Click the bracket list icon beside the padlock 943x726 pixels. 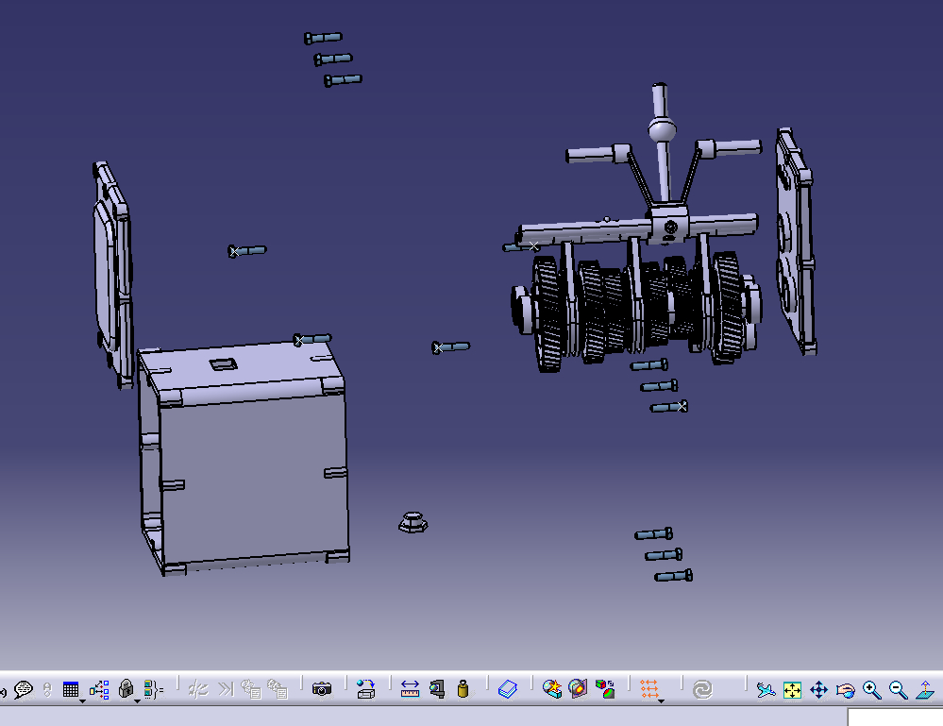click(153, 689)
